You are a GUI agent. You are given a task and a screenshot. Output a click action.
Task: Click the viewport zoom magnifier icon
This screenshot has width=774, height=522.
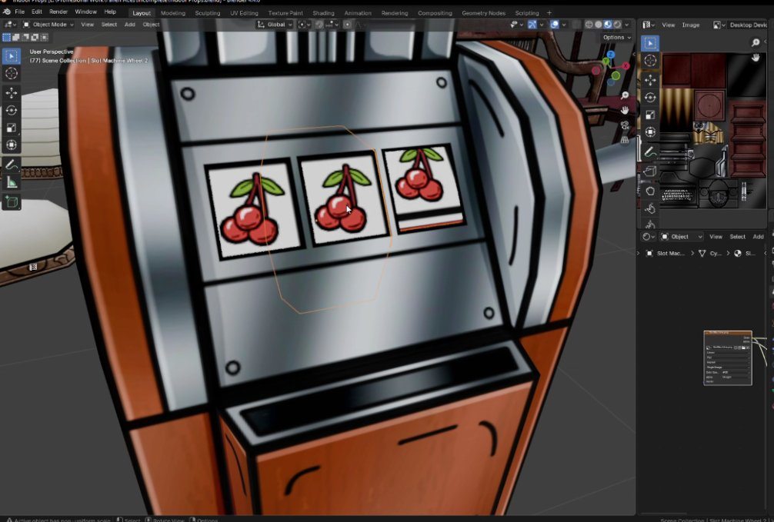625,95
